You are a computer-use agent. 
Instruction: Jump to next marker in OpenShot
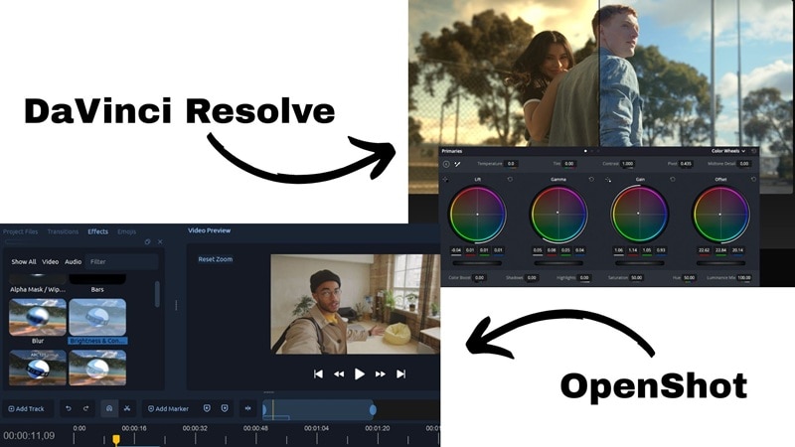tap(225, 408)
